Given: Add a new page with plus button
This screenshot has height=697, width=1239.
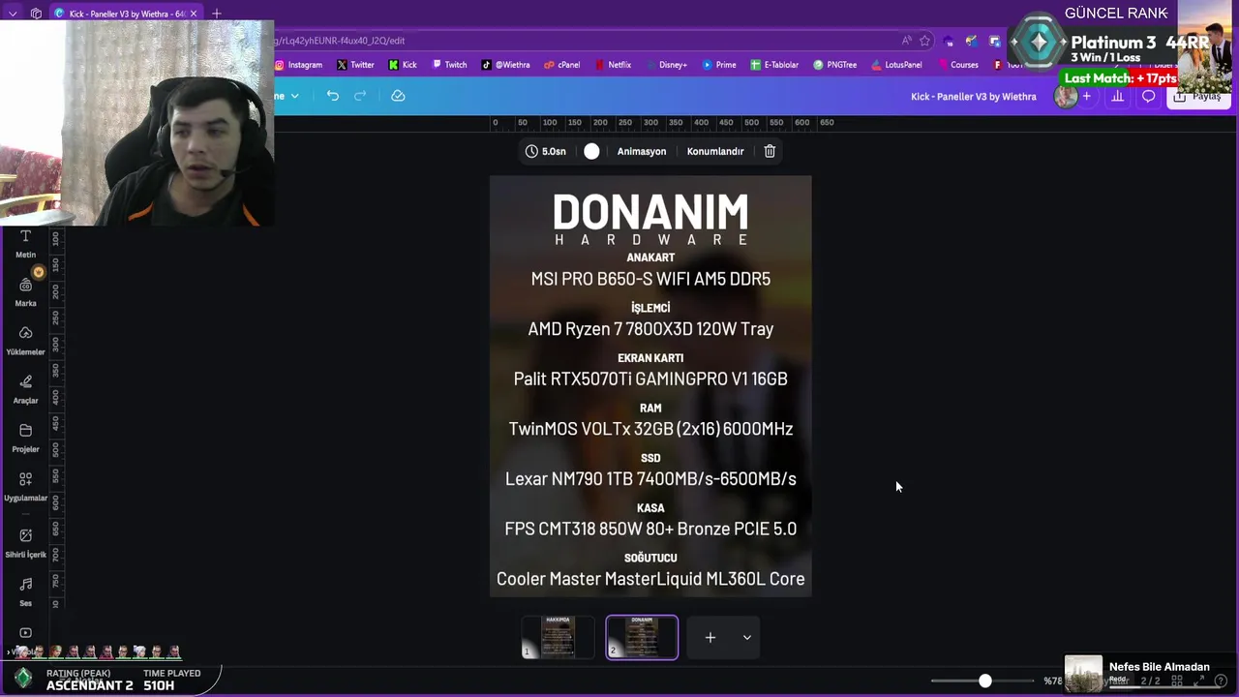Looking at the screenshot, I should point(710,637).
